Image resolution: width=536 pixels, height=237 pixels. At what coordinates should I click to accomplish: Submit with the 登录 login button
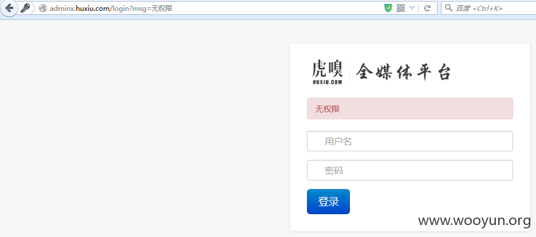(x=328, y=202)
